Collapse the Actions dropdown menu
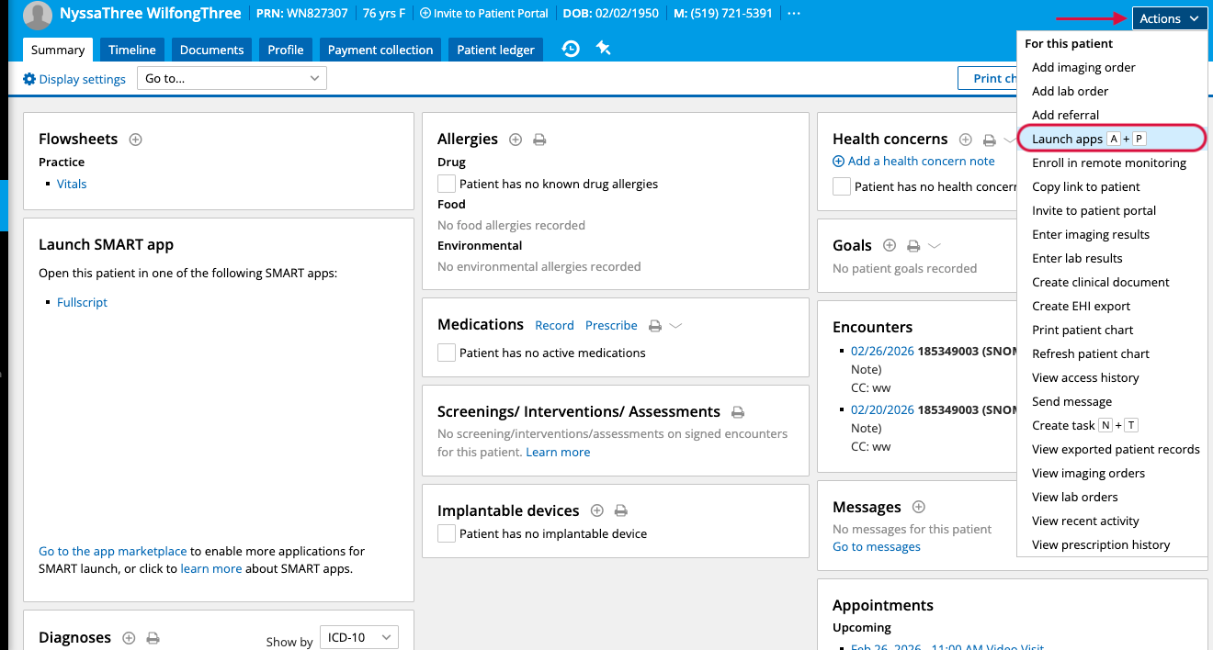Screen dimensions: 1213x650 coord(1169,18)
